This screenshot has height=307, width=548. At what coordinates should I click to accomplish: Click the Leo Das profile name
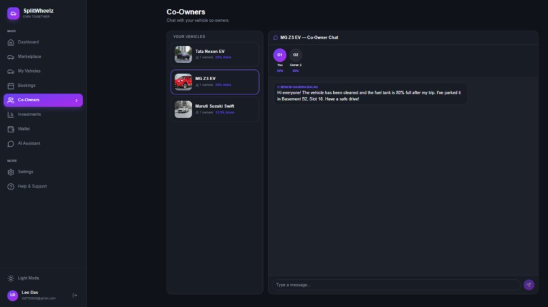30,293
